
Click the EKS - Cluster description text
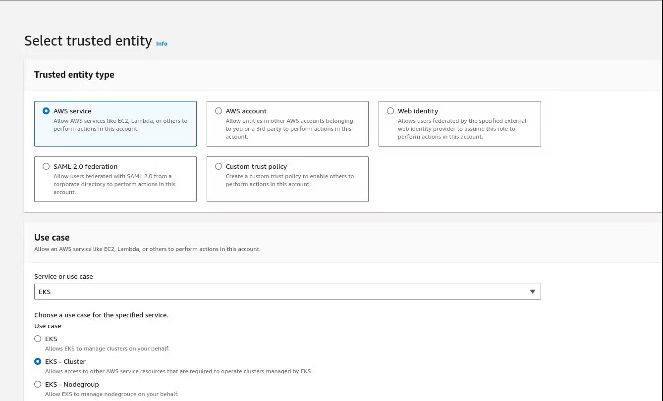coord(178,371)
